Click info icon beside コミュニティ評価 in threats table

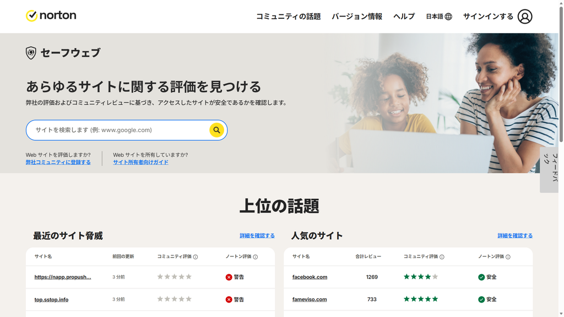(196, 256)
